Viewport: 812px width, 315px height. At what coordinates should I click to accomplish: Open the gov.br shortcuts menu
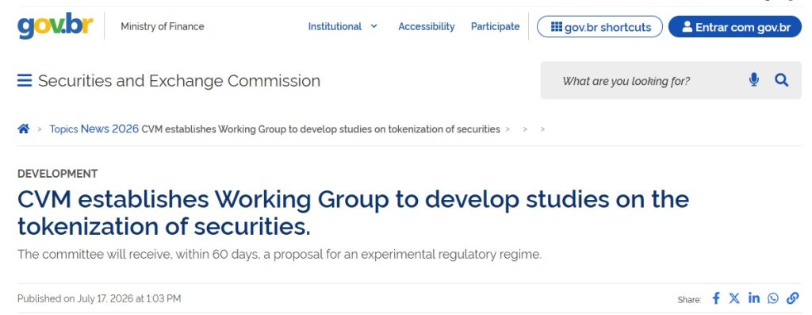coord(599,26)
